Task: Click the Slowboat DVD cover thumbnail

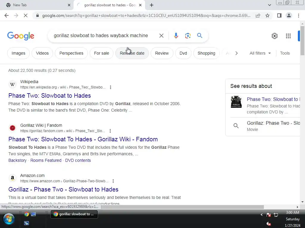Action: tap(236, 102)
